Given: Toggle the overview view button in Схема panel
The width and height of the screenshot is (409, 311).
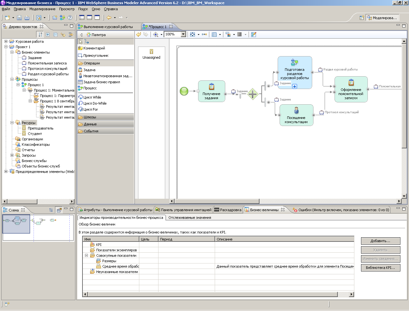Looking at the screenshot, I should (59, 210).
